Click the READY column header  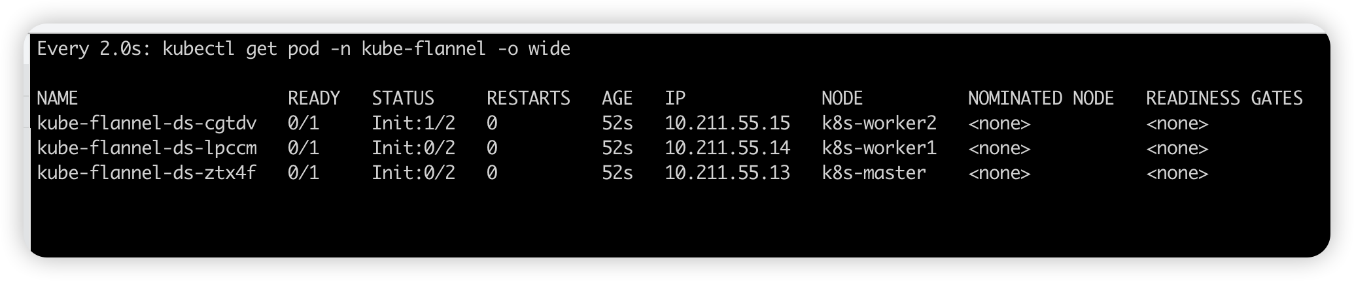click(314, 98)
